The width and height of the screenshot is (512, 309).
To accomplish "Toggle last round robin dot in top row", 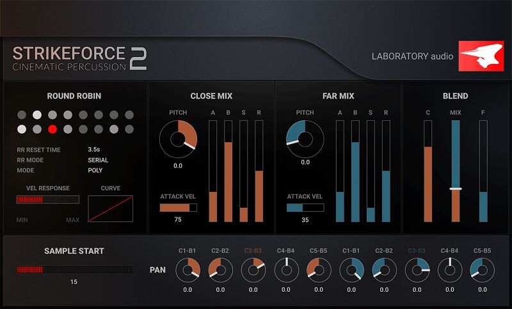I will click(x=129, y=115).
